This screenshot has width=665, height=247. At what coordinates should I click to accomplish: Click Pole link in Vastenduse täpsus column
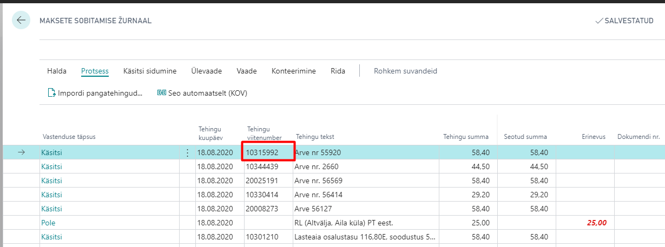48,223
